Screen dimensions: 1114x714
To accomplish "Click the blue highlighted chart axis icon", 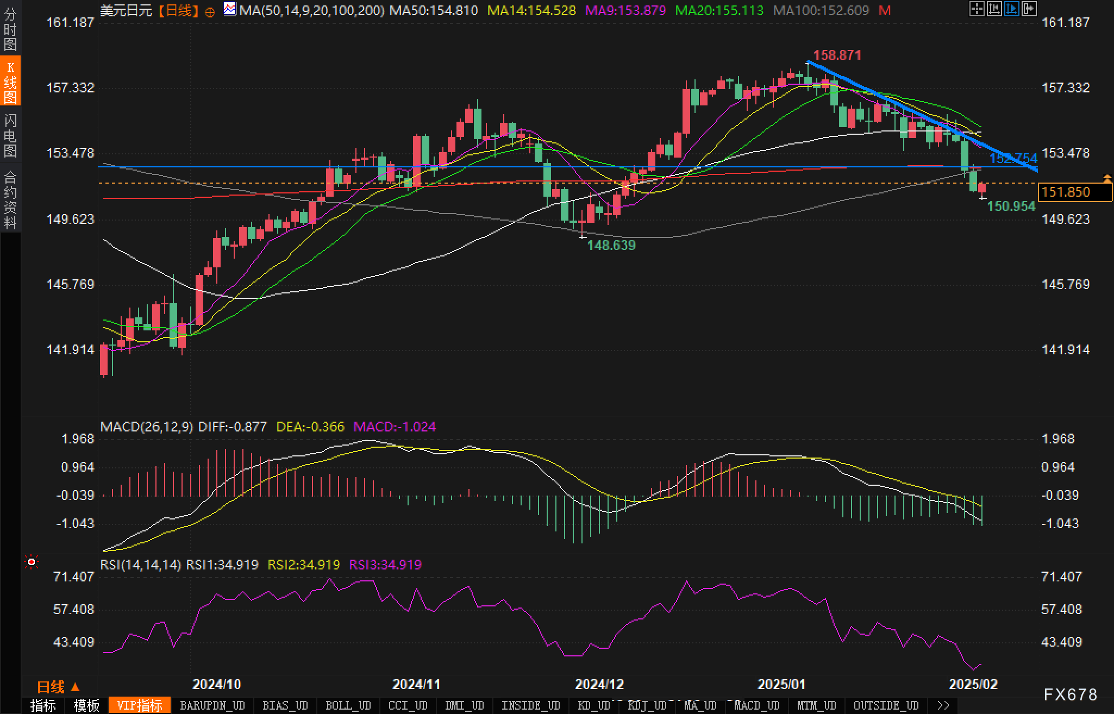I will point(1012,9).
